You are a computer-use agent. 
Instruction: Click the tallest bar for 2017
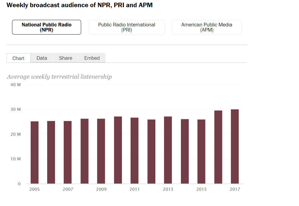tap(235, 147)
